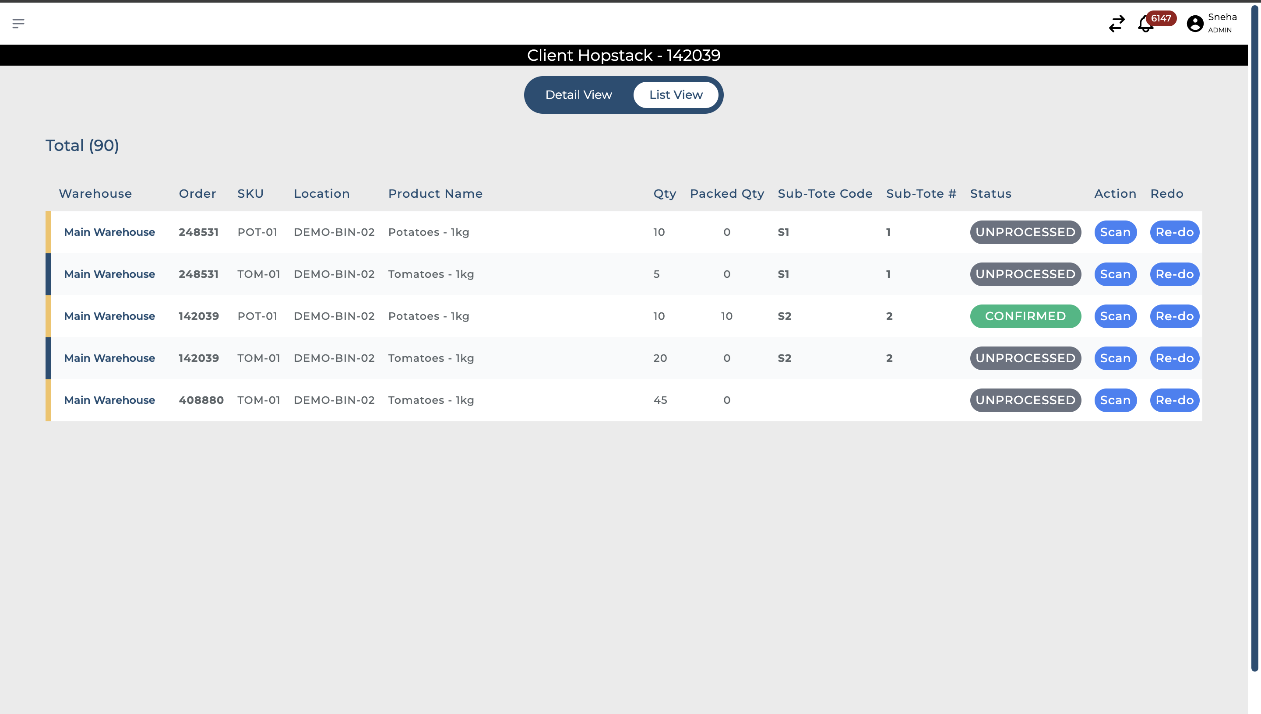The width and height of the screenshot is (1261, 714).
Task: Scan Tomatoes row for order 408880
Action: click(x=1115, y=400)
